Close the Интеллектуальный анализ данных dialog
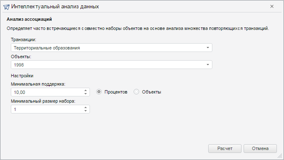Viewport: 284px width, 160px height. pos(272,7)
